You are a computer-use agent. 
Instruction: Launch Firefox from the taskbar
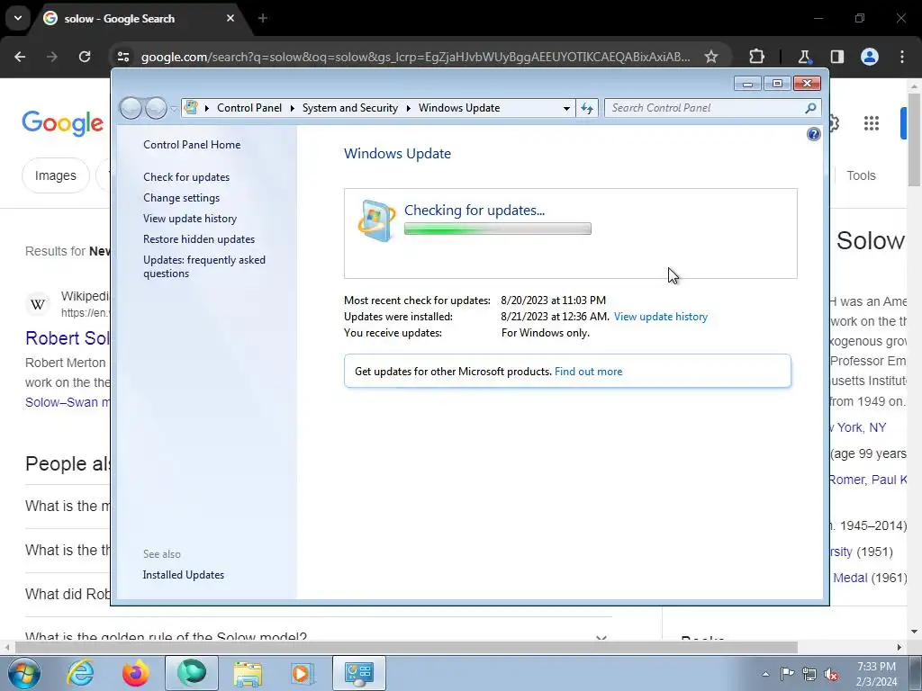tap(136, 673)
